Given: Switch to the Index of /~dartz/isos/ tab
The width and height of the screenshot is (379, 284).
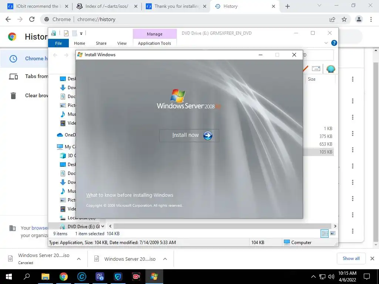Looking at the screenshot, I should [107, 6].
